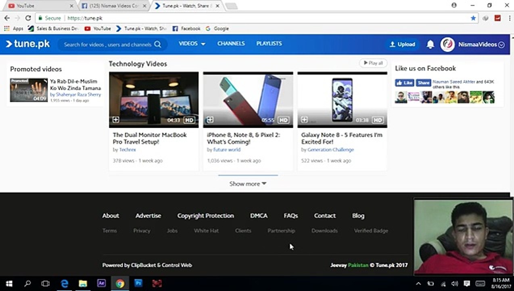Open Privacy footer link
Viewport: 514px width, 291px height.
pyautogui.click(x=142, y=230)
